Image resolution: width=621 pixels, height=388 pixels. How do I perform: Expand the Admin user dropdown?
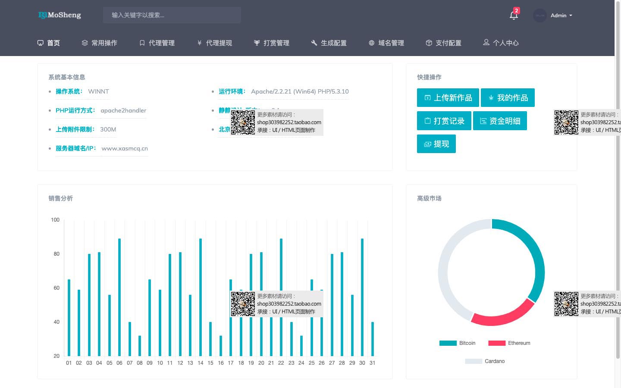561,16
